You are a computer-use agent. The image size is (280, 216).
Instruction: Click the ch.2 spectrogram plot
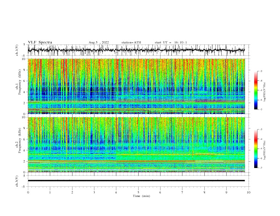pos(136,145)
